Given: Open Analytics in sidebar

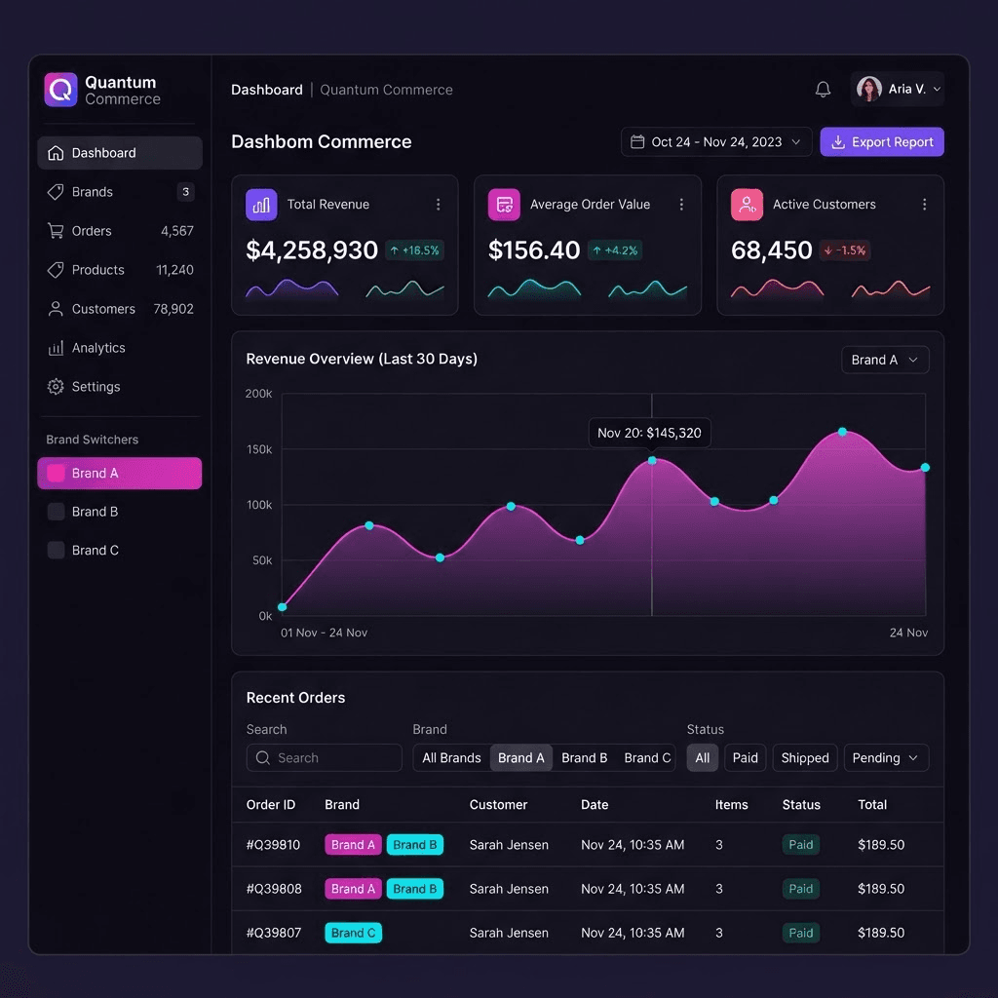Looking at the screenshot, I should pyautogui.click(x=120, y=348).
